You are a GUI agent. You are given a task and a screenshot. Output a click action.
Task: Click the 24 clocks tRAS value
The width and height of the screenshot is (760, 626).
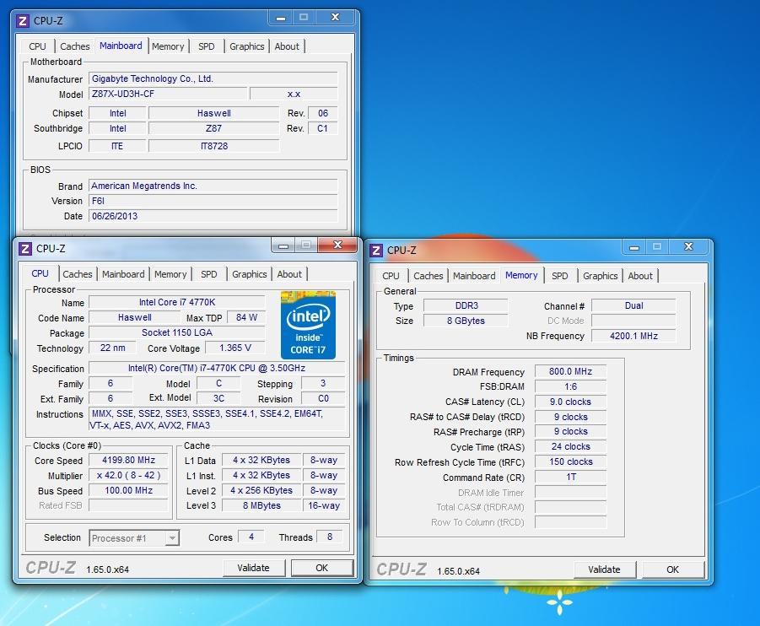tap(570, 446)
